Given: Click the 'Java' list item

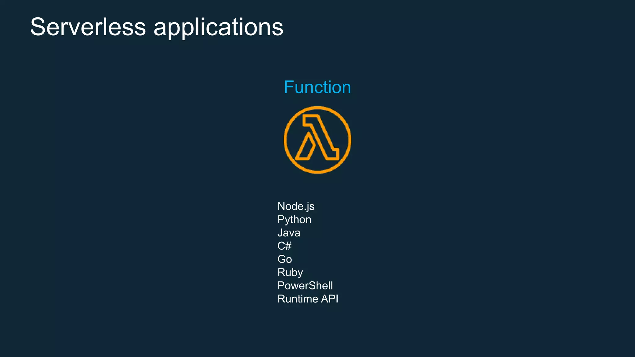Looking at the screenshot, I should pyautogui.click(x=289, y=233).
